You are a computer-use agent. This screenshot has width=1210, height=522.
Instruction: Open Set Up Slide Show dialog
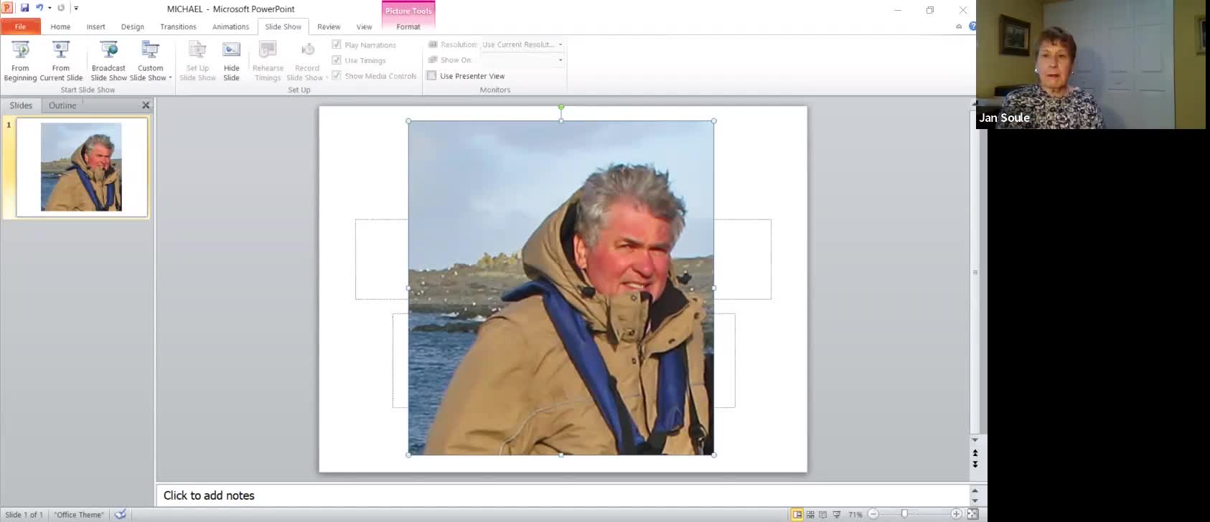(197, 61)
